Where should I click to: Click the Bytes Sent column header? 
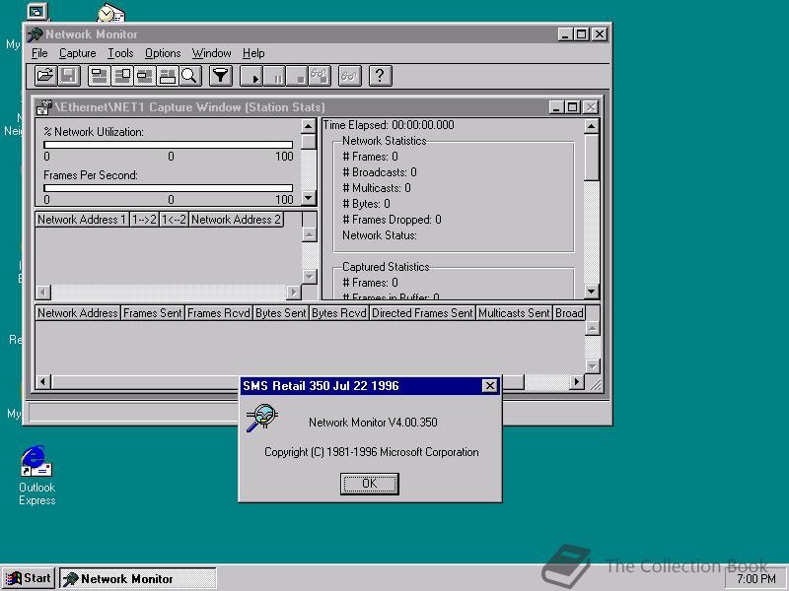pyautogui.click(x=281, y=313)
